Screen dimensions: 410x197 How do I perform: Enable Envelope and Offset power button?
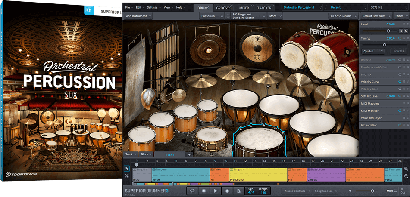click(400, 68)
